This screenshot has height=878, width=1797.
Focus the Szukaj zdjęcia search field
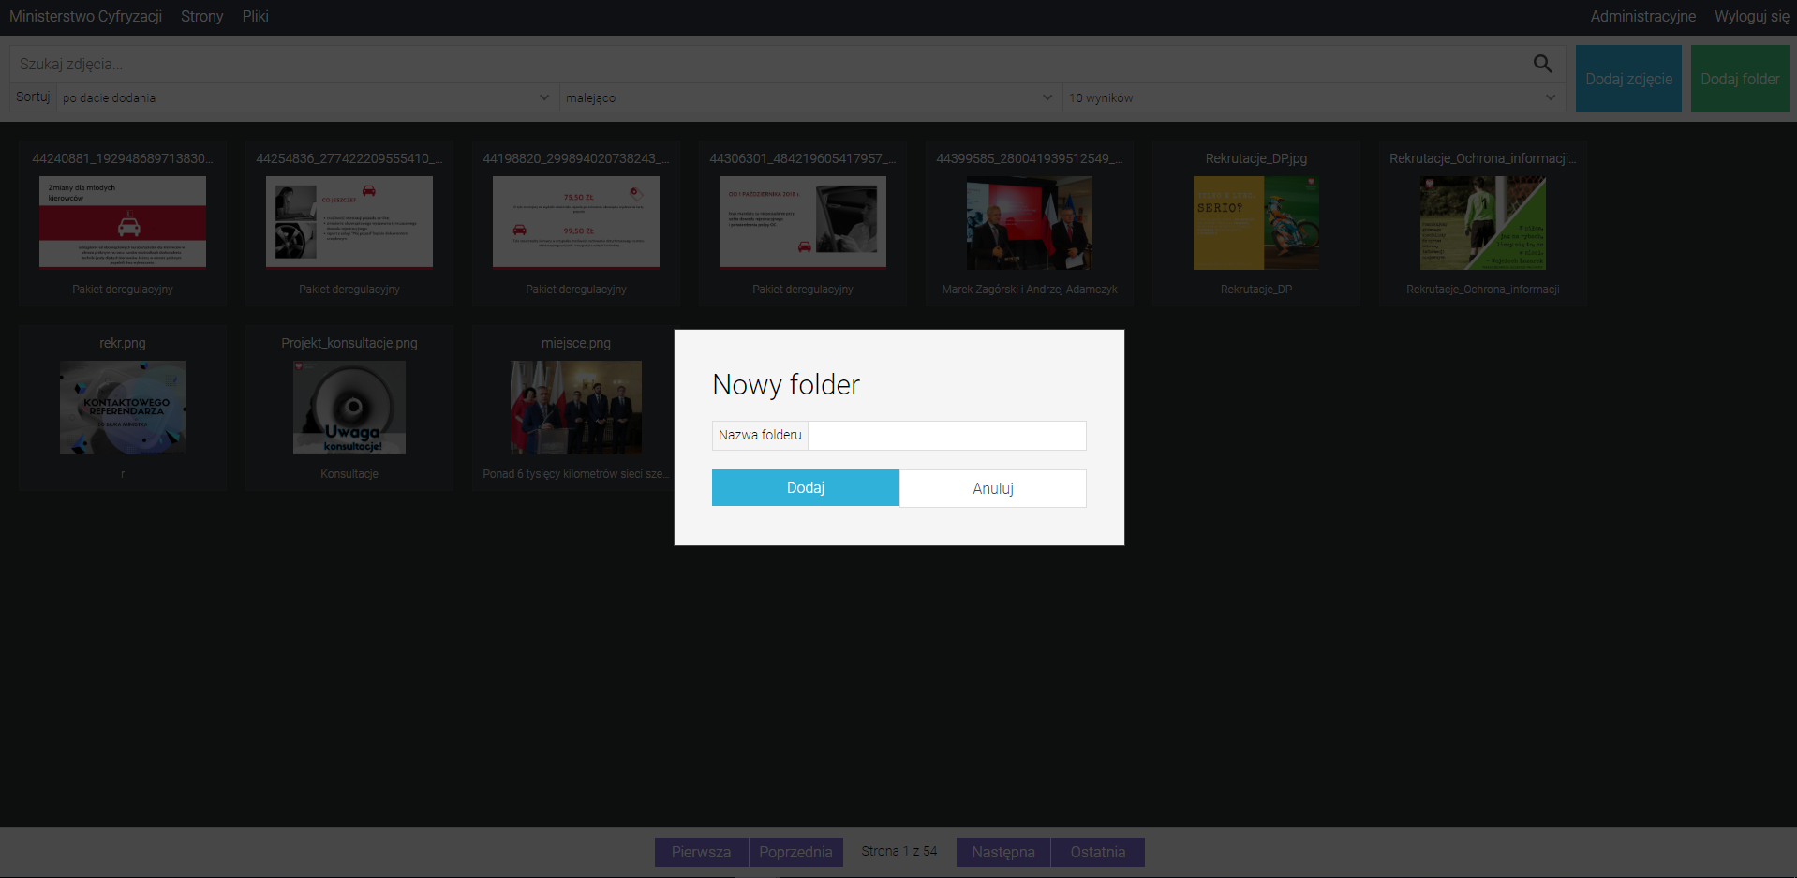770,64
